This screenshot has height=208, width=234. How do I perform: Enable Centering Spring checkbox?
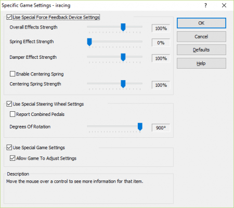[12, 74]
